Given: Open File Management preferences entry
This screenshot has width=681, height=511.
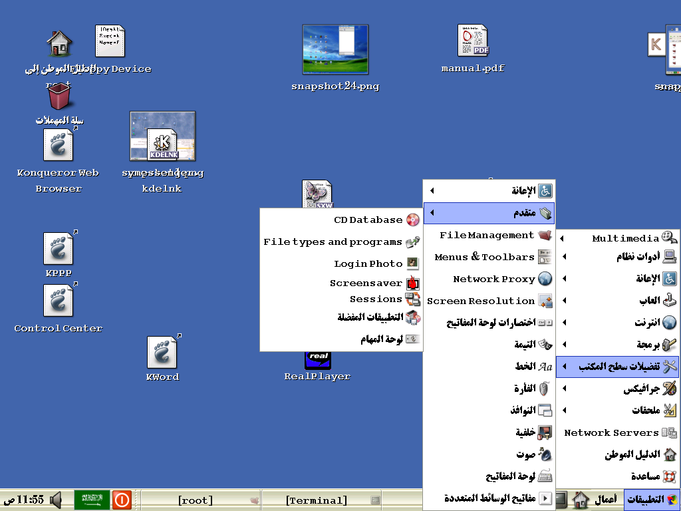Looking at the screenshot, I should [489, 235].
